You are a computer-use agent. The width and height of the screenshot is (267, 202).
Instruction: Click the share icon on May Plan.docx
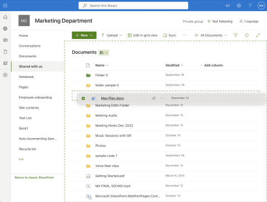[154, 98]
